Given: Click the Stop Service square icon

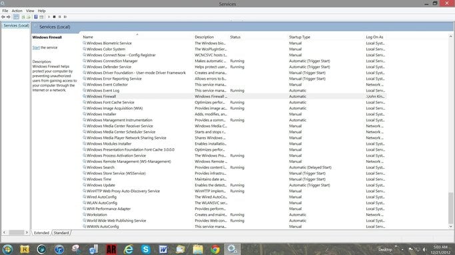Looking at the screenshot, I should coord(54,17).
